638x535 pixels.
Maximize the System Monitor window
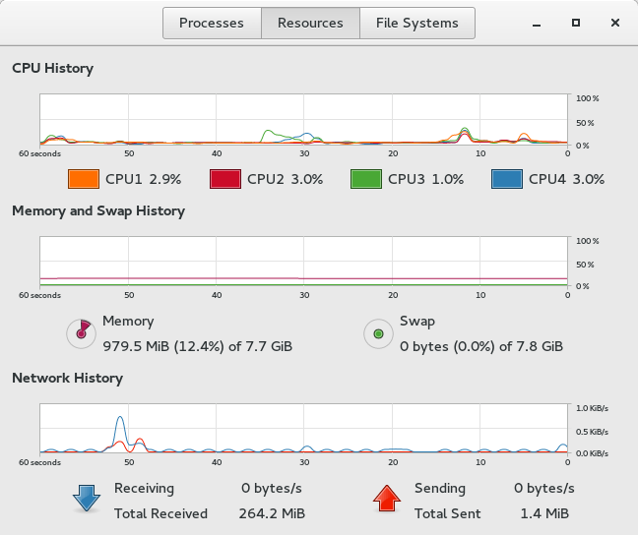(576, 23)
